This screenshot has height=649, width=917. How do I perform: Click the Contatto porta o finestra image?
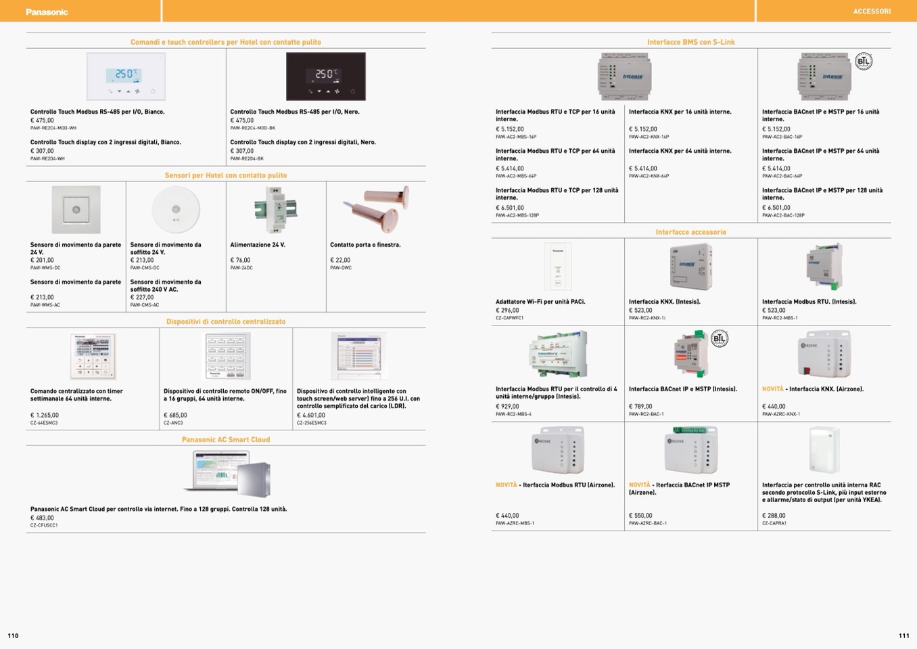coord(375,208)
